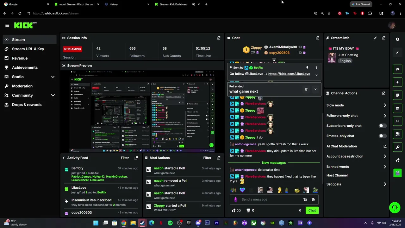Open the user avatar at top right

pos(392,25)
